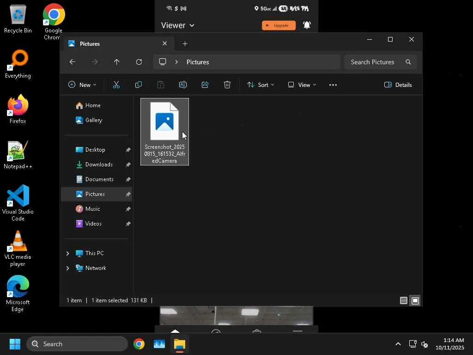The height and width of the screenshot is (355, 473).
Task: Refresh the Pictures folder
Action: click(139, 62)
